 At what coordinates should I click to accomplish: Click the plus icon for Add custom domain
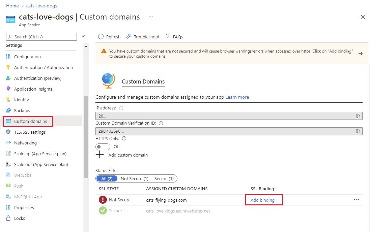pos(99,155)
